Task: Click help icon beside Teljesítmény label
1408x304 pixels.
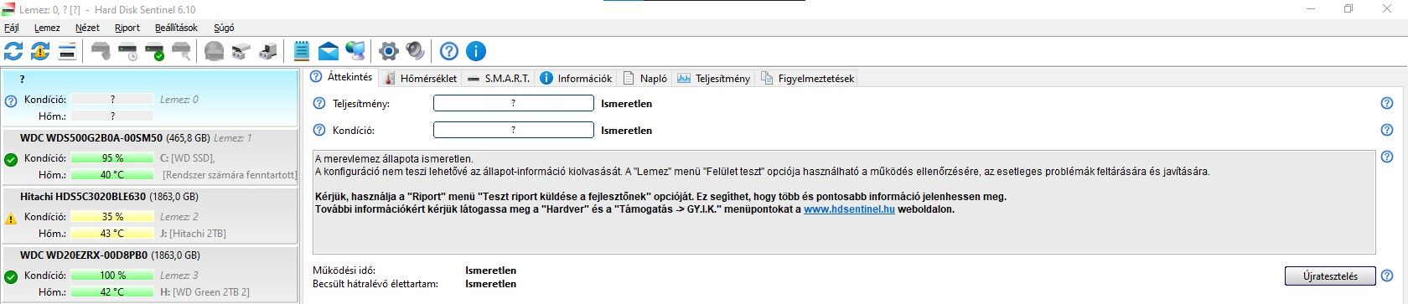Action: (318, 104)
